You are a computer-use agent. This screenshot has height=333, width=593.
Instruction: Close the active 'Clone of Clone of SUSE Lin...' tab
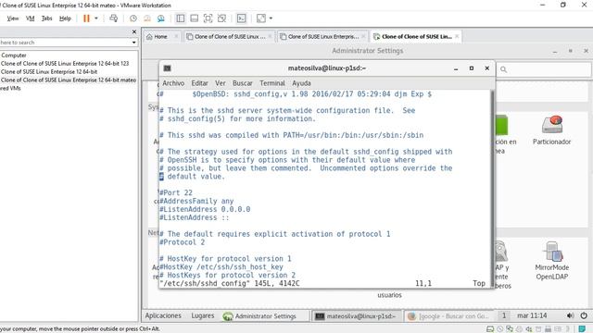pos(457,36)
